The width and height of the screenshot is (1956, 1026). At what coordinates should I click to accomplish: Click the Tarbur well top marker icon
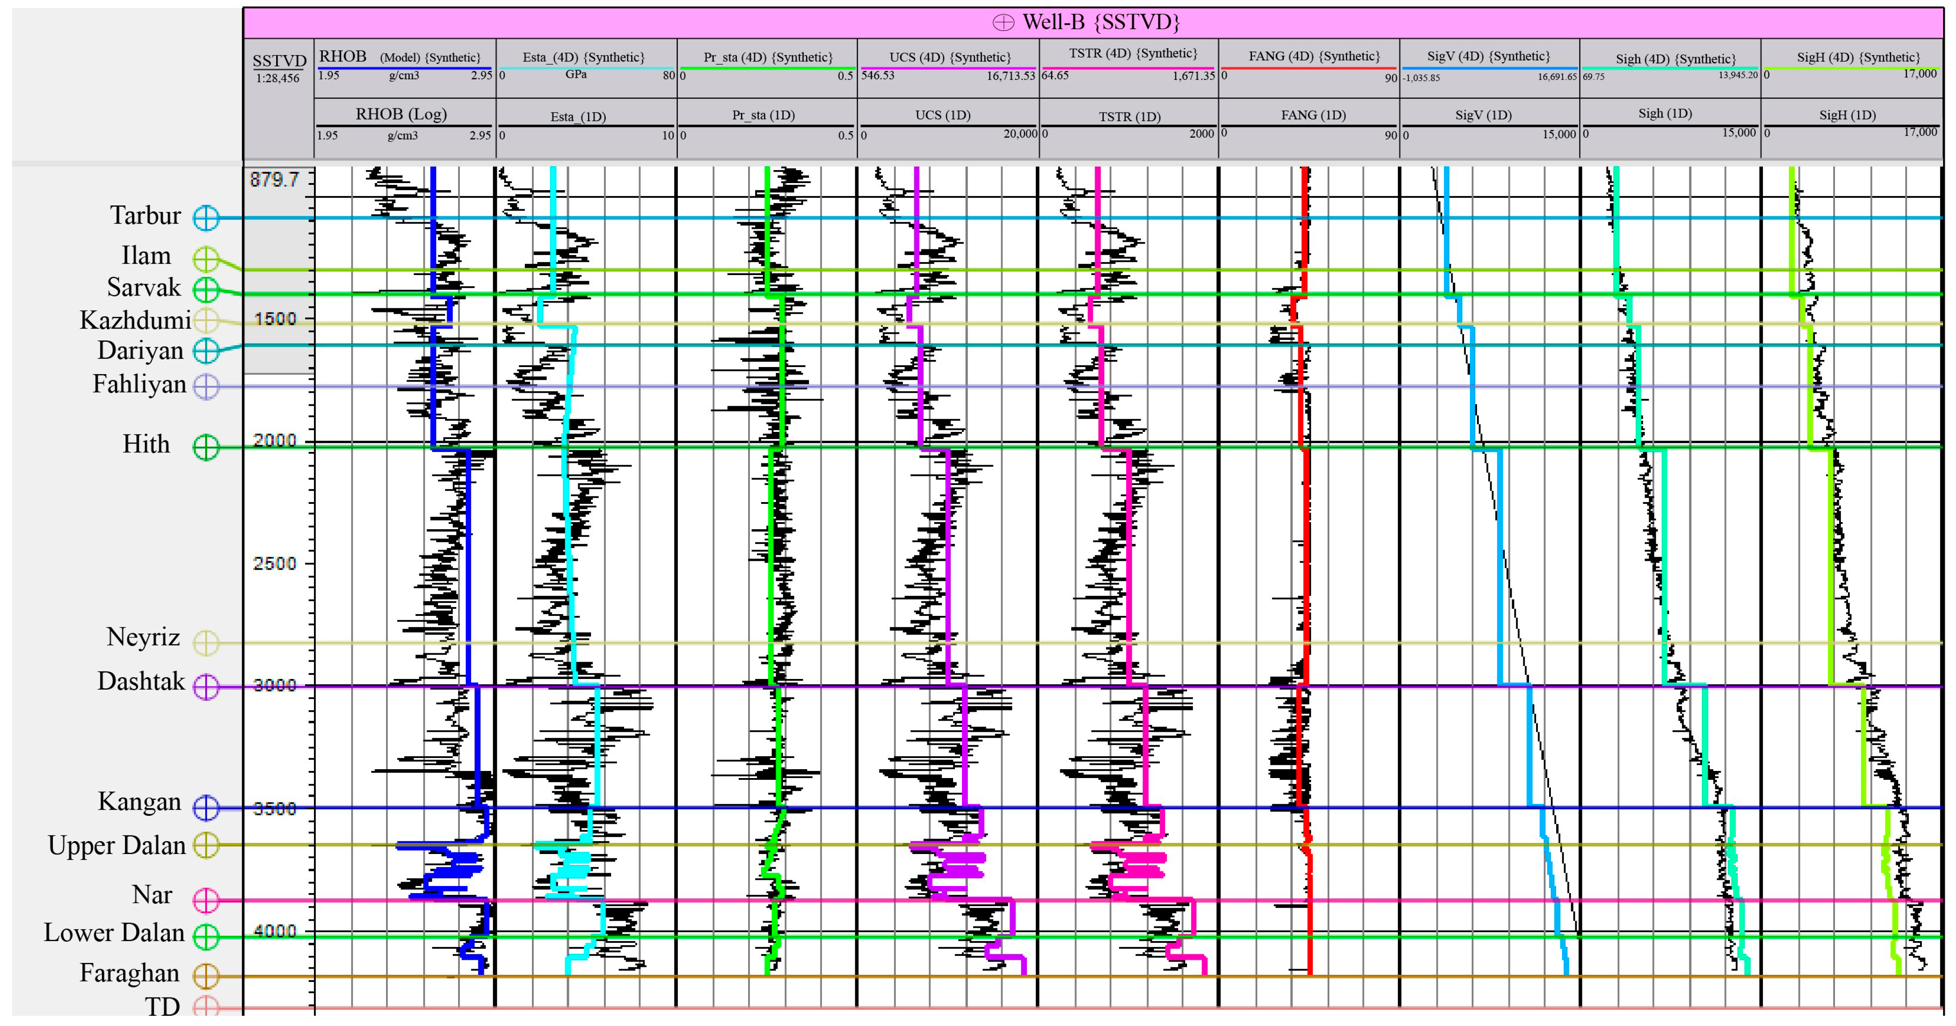(x=206, y=218)
